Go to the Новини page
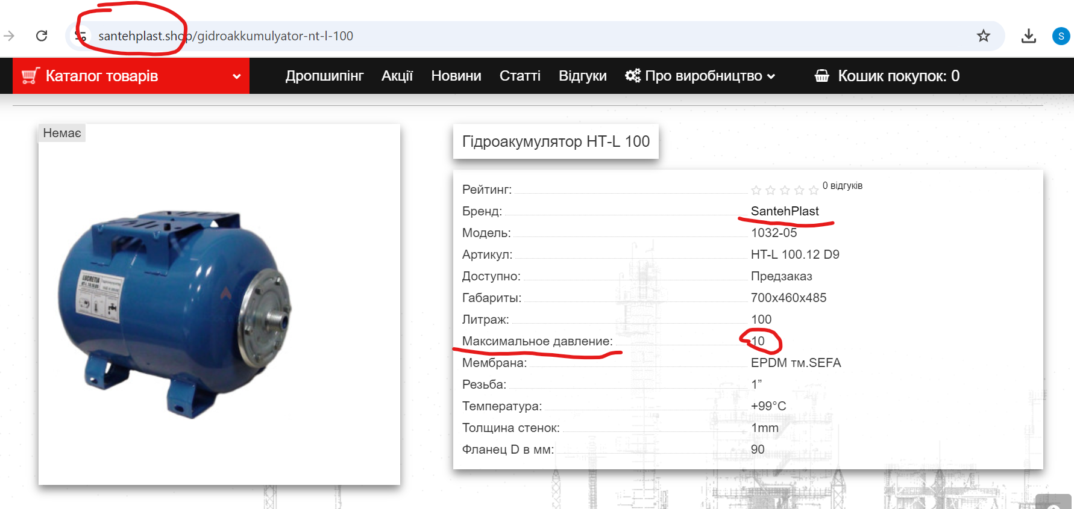This screenshot has width=1074, height=509. click(456, 76)
